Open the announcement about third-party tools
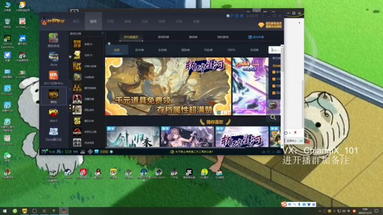The height and width of the screenshot is (215, 383). tap(194, 151)
